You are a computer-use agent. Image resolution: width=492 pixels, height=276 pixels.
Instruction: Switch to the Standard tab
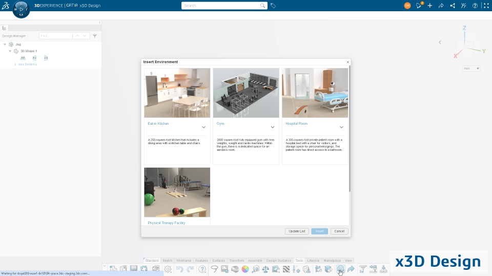point(152,260)
